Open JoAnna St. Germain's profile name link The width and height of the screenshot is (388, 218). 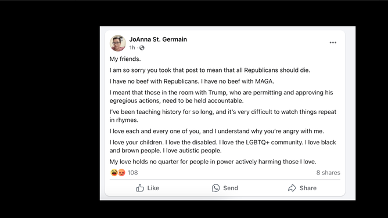158,39
